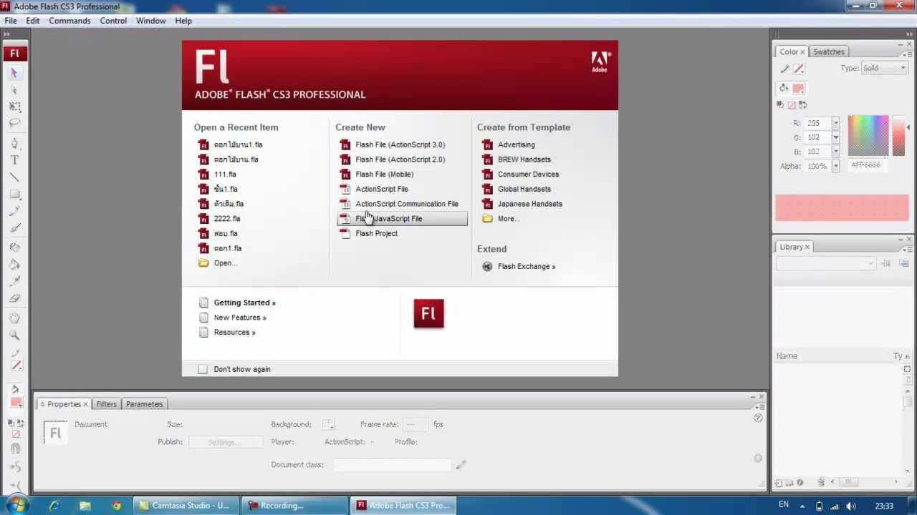Select the Ink Bottle tool
The height and width of the screenshot is (515, 917).
14,247
